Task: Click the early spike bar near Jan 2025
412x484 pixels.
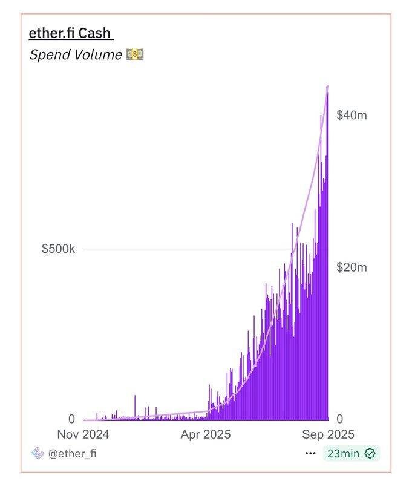Action: (x=135, y=407)
